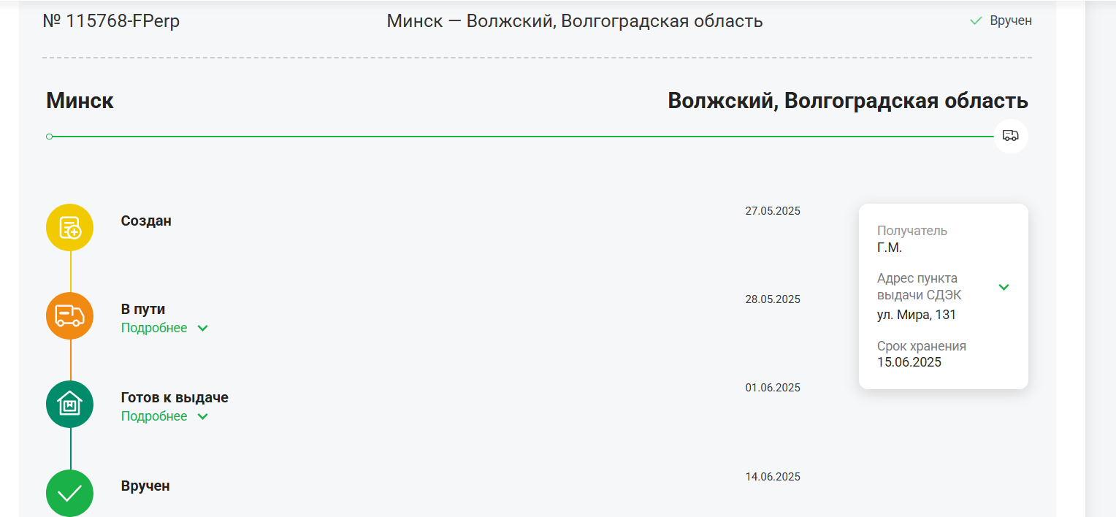Click the green Вручен checkmark circle icon
This screenshot has height=517, width=1116.
pos(69,493)
